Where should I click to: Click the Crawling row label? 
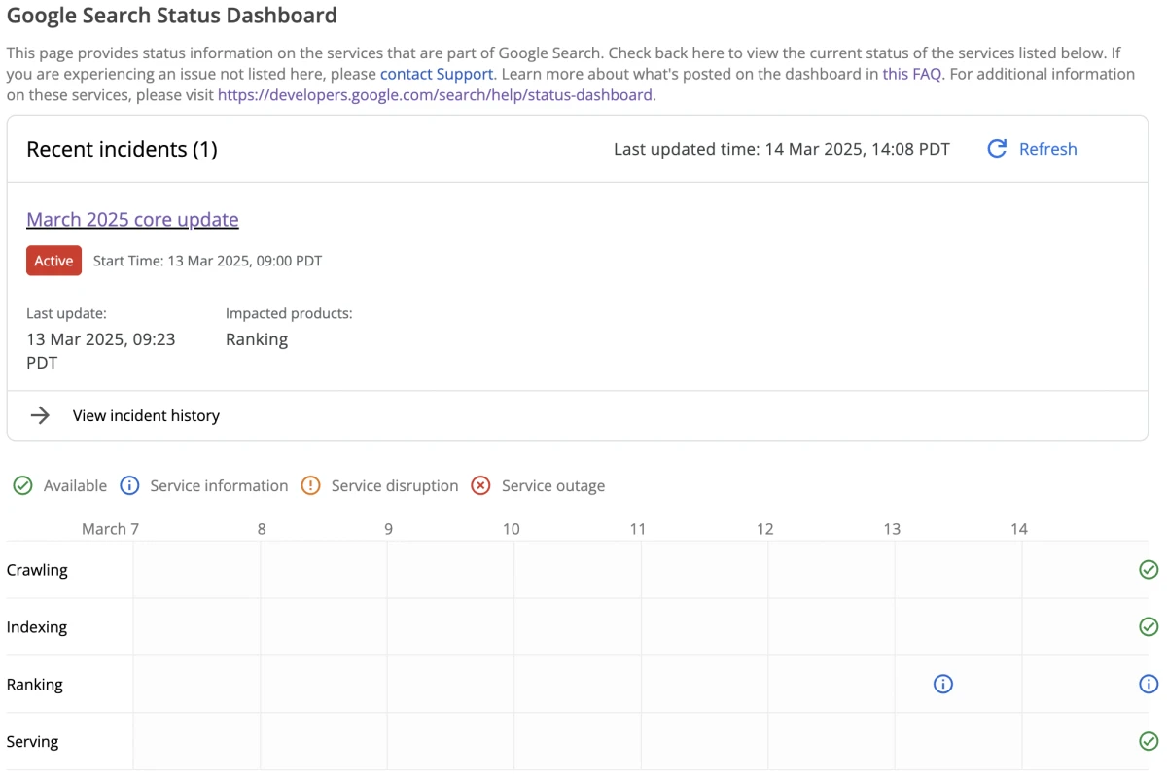[37, 570]
